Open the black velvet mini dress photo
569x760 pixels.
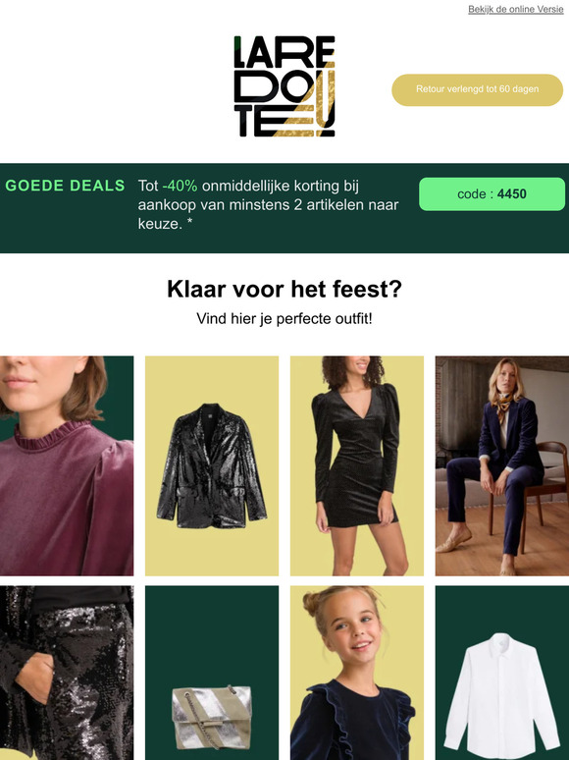[357, 465]
